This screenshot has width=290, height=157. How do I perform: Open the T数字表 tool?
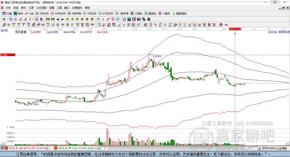[122, 14]
